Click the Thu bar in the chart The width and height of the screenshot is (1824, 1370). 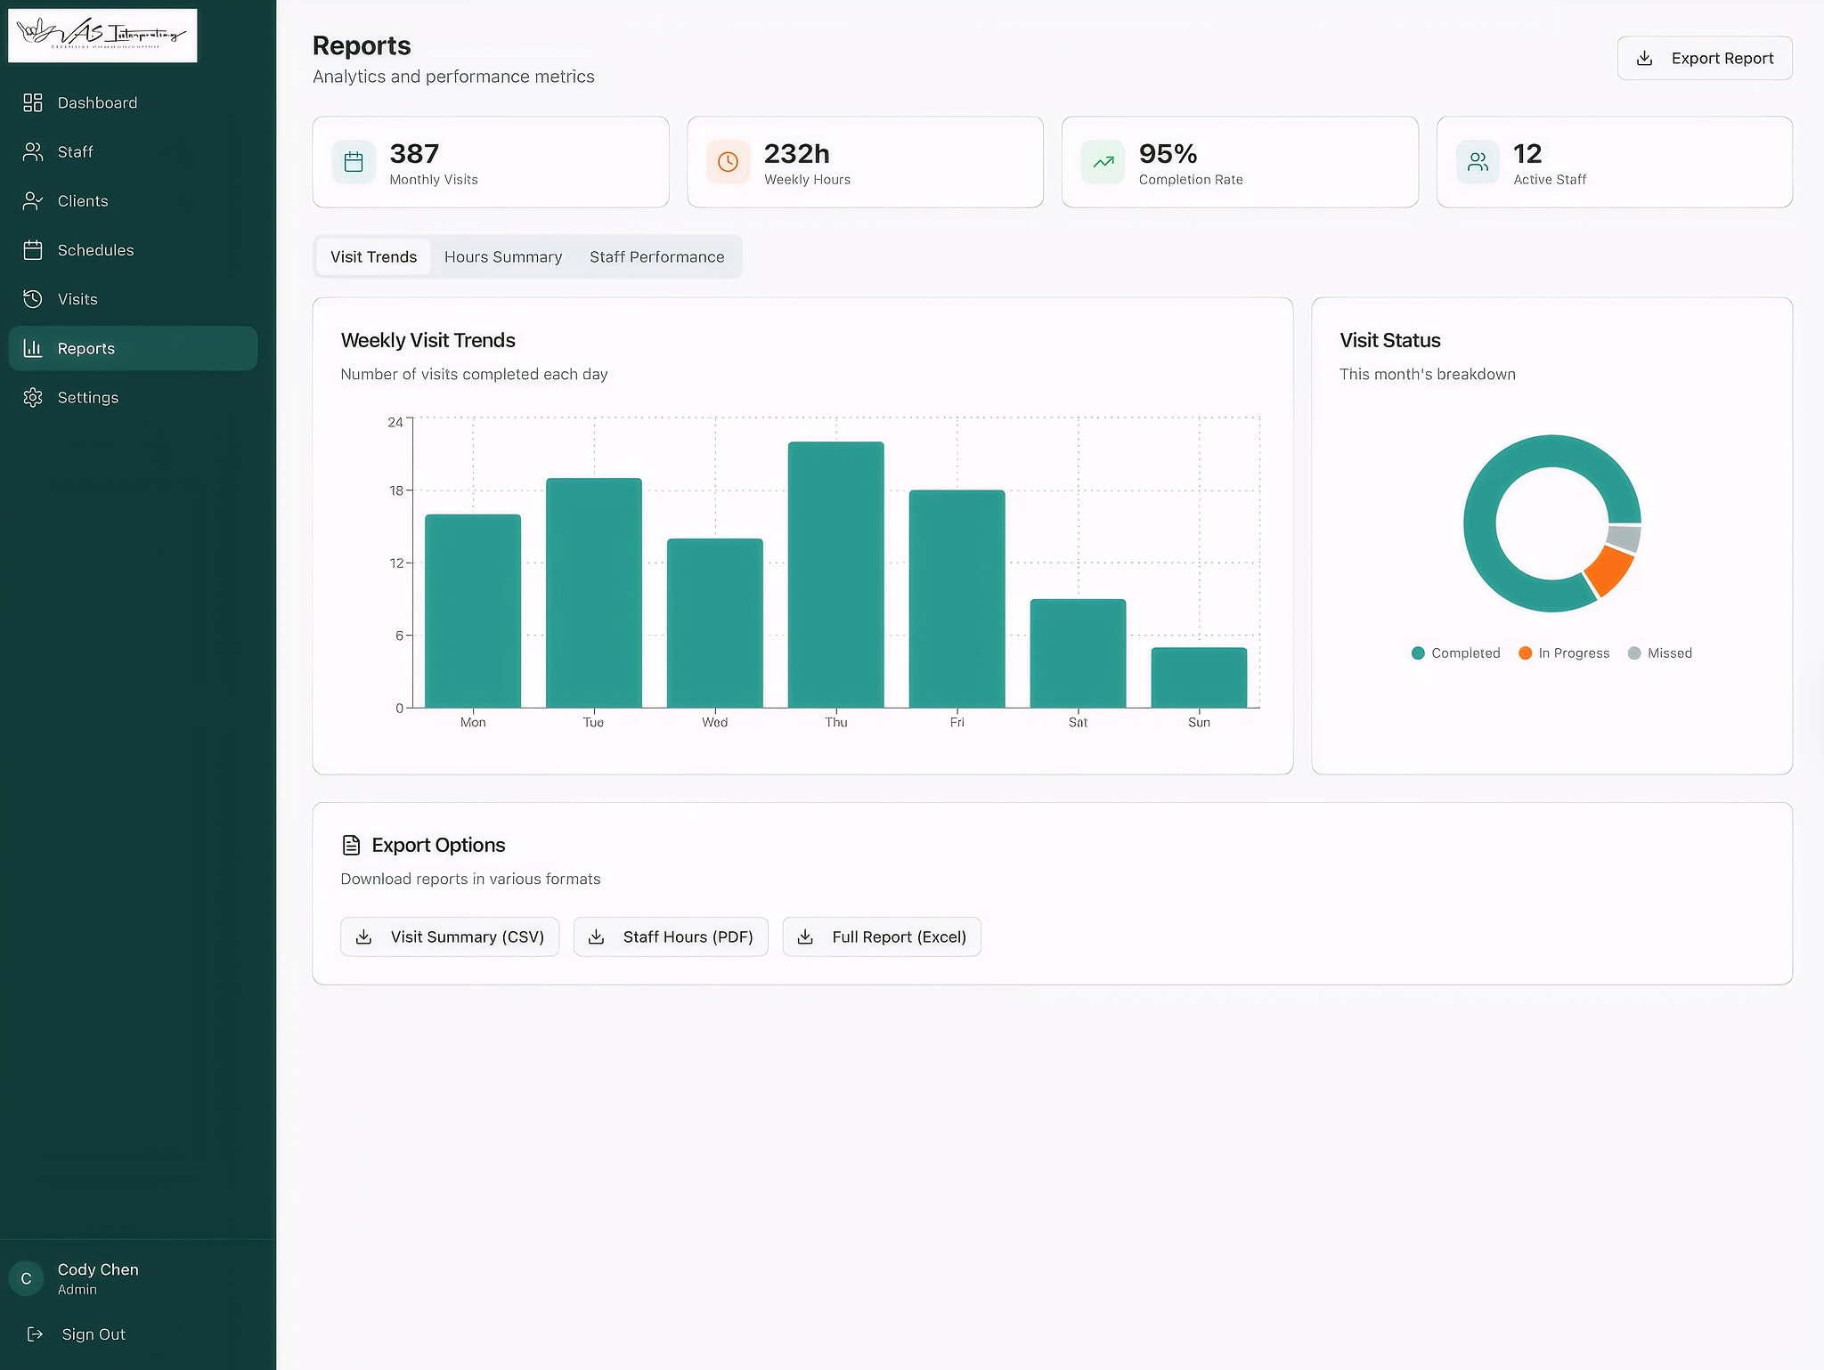(x=836, y=575)
